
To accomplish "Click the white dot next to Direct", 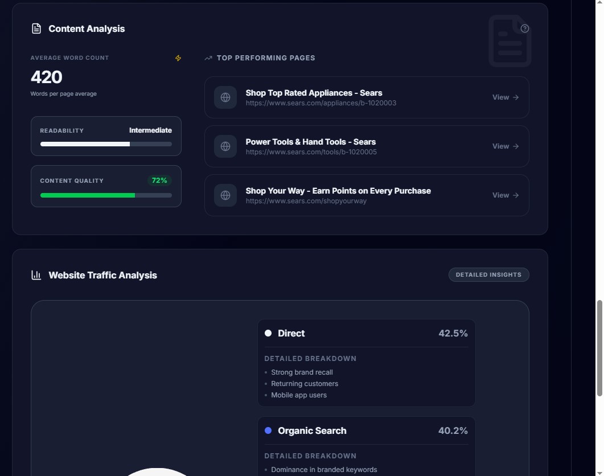I will point(268,333).
